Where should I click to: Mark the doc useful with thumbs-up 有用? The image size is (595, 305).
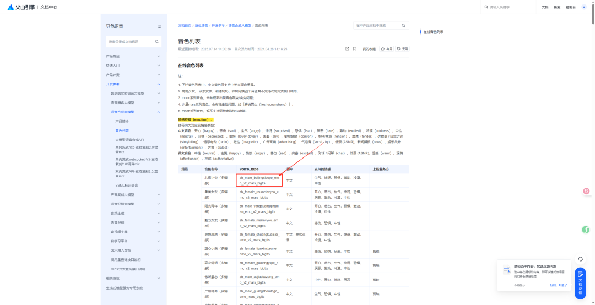386,49
